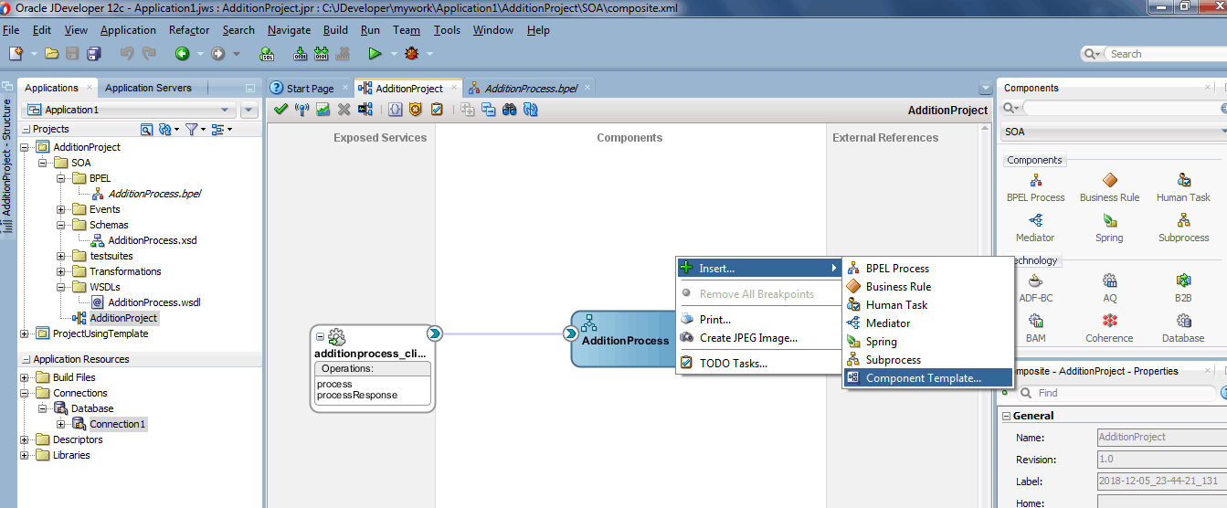Select the Human Task component in palette
Screen dimensions: 1227x508
click(1183, 188)
